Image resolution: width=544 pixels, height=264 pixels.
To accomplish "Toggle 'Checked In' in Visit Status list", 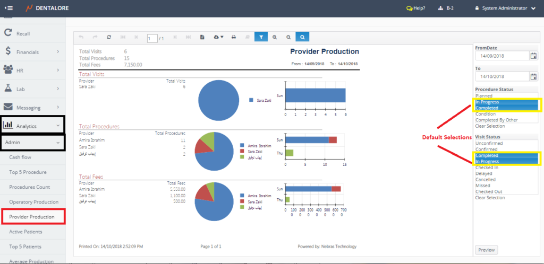I will point(487,168).
